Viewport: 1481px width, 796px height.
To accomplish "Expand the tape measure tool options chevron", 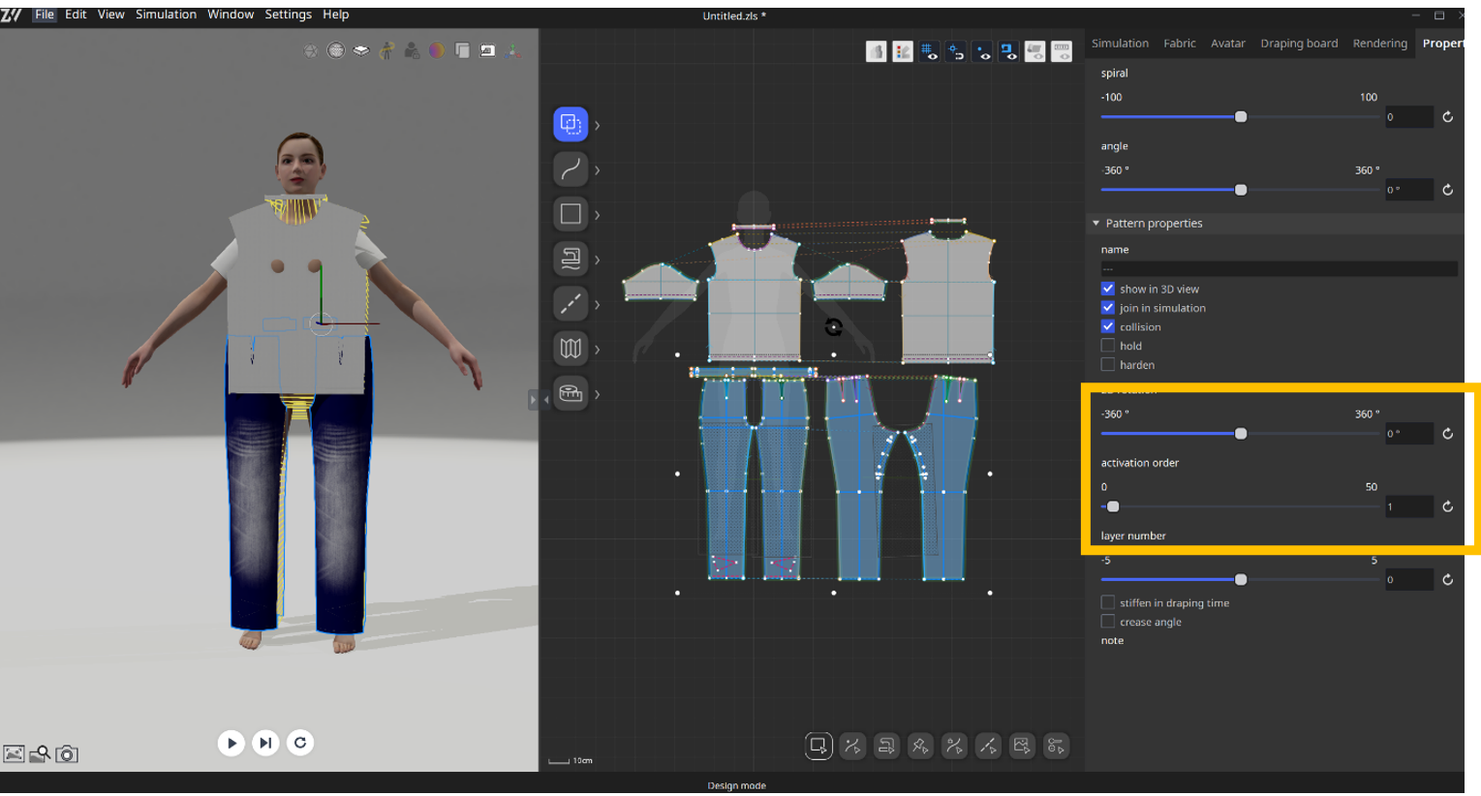I will pos(598,394).
